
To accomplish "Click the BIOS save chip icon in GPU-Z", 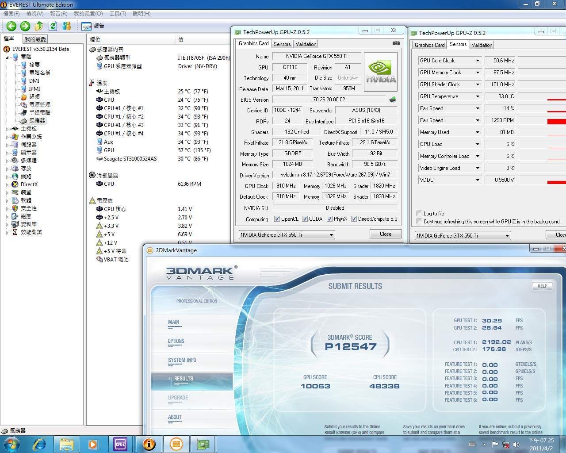I will click(x=392, y=99).
